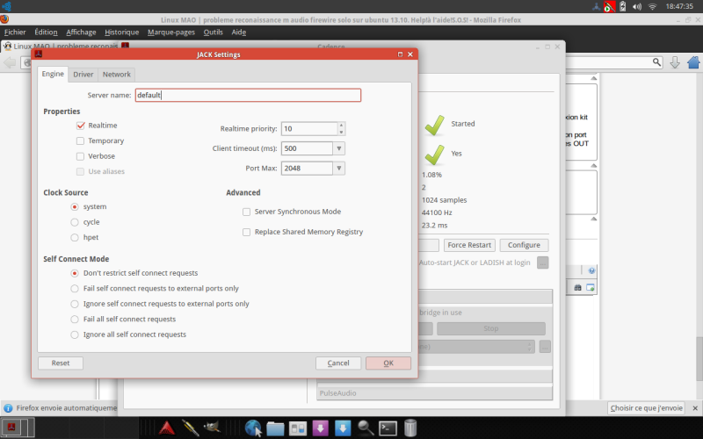Open Firefox downloads arrow

coord(675,62)
